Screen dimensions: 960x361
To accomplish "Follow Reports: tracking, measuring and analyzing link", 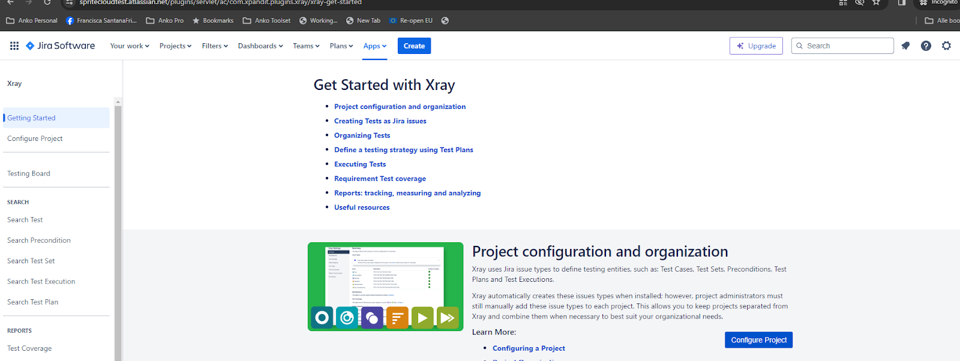I will [407, 193].
